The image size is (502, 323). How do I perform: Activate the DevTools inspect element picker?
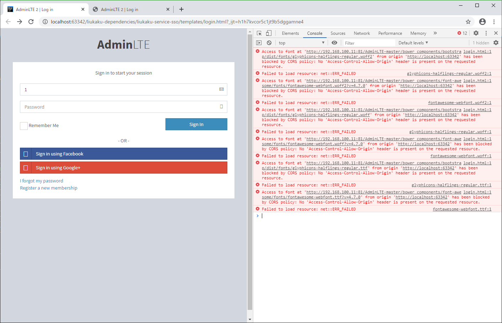[x=259, y=33]
